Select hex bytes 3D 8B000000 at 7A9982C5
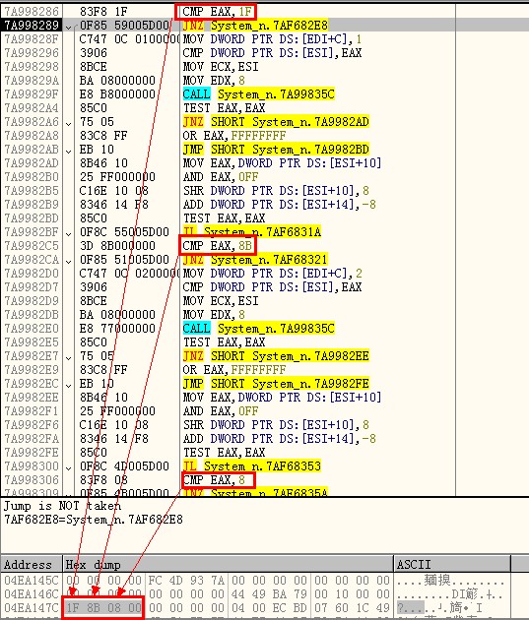 [x=117, y=246]
